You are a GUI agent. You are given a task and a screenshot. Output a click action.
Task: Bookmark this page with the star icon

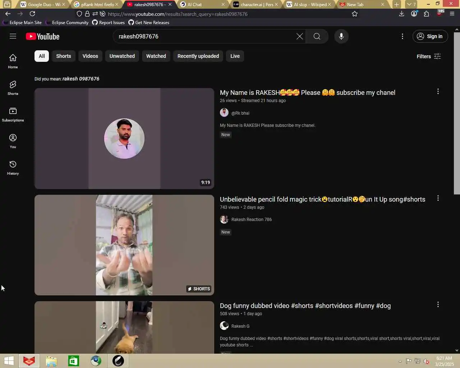coord(355,14)
